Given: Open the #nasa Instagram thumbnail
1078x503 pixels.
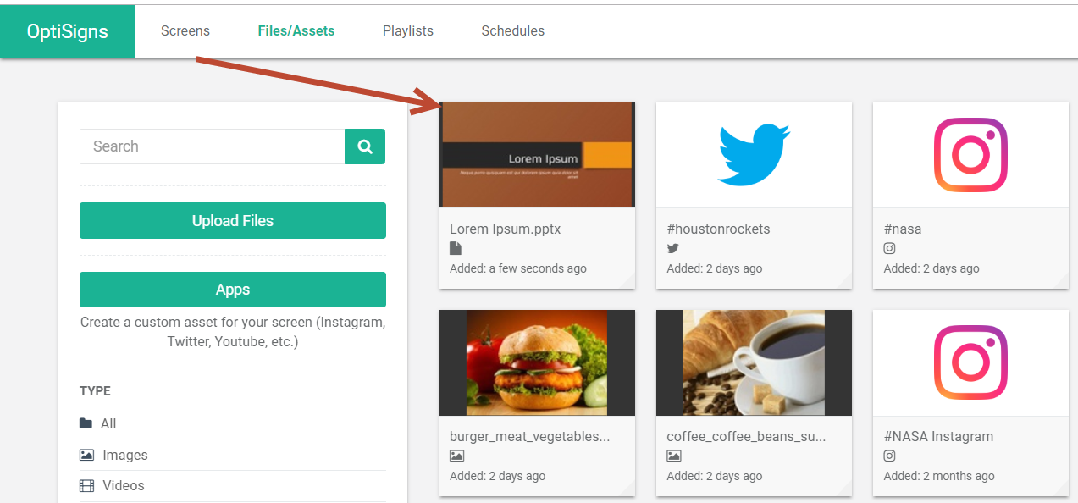Looking at the screenshot, I should click(x=970, y=154).
